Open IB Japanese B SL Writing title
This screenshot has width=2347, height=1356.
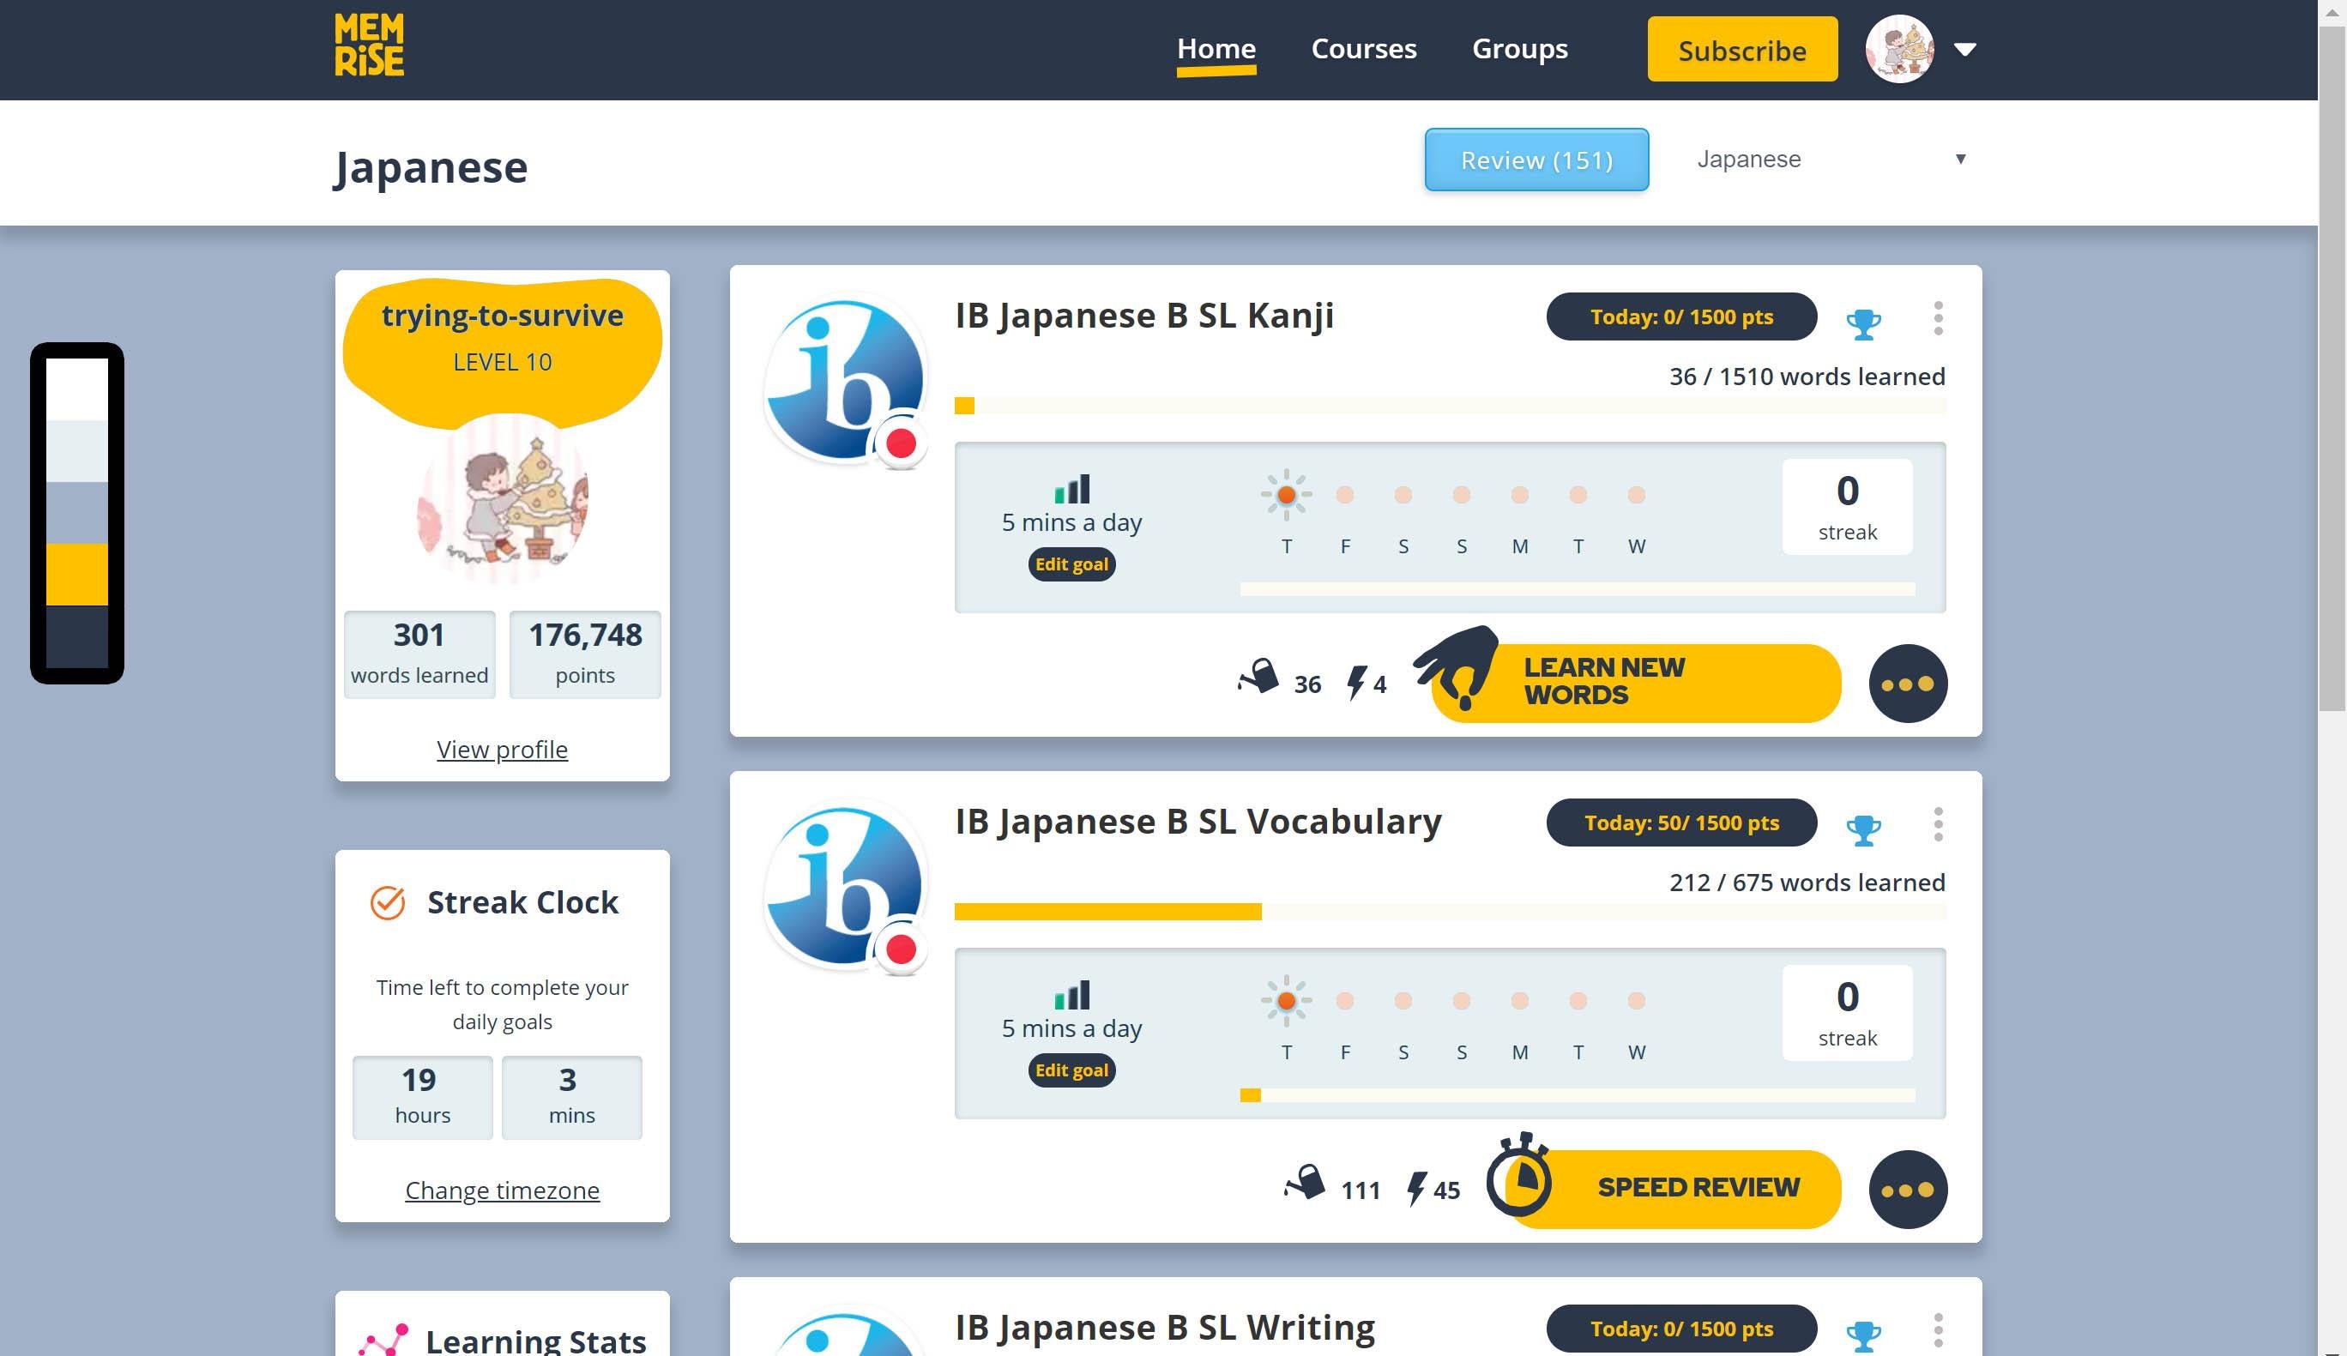pyautogui.click(x=1164, y=1327)
